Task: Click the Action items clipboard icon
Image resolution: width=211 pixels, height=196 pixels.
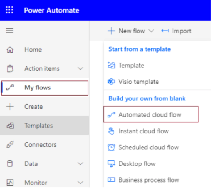Action: coord(10,69)
